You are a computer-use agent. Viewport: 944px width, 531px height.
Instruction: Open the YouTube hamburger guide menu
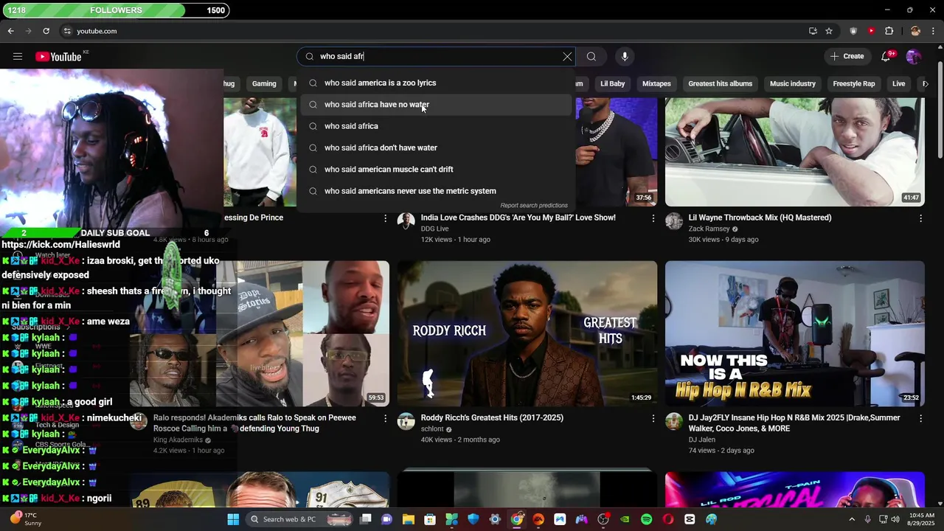[18, 56]
